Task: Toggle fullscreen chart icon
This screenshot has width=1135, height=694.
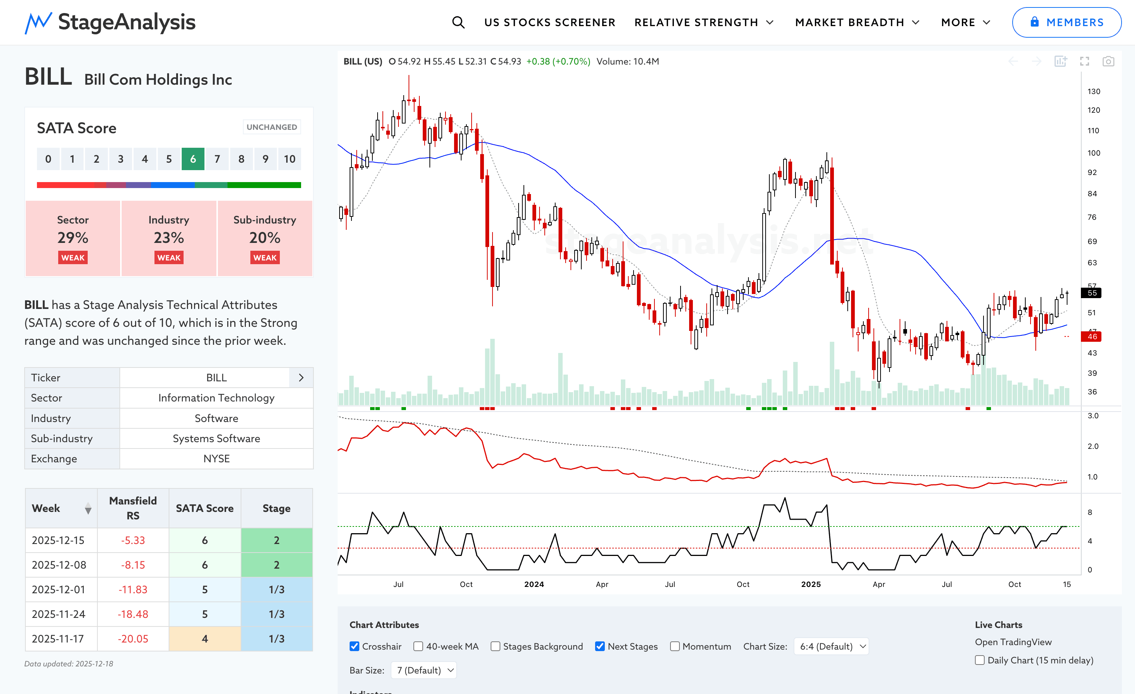Action: point(1084,61)
